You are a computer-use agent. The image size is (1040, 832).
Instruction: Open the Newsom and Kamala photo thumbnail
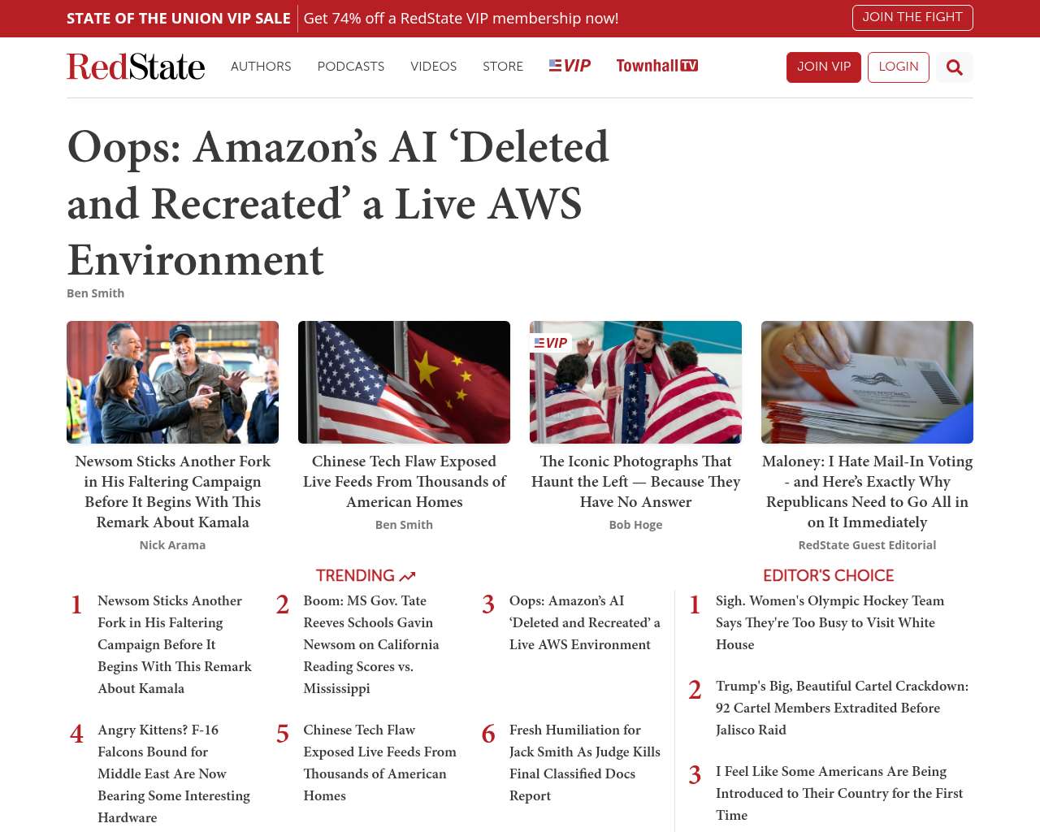click(172, 382)
